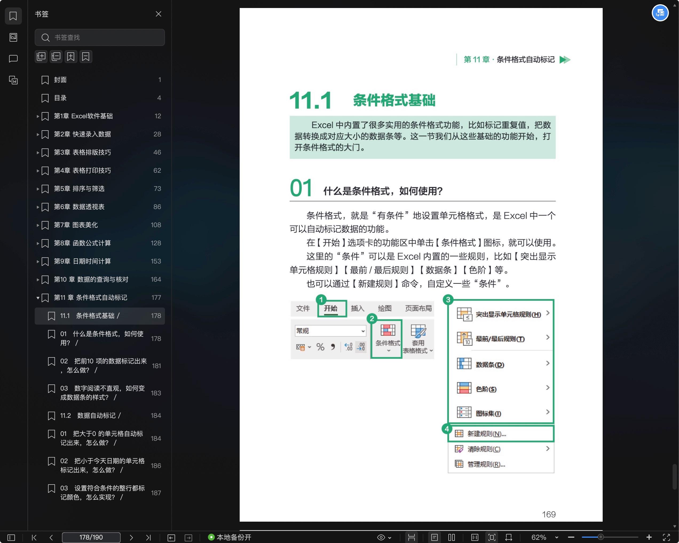The height and width of the screenshot is (543, 679).
Task: Select two-page view icon
Action: pos(451,537)
